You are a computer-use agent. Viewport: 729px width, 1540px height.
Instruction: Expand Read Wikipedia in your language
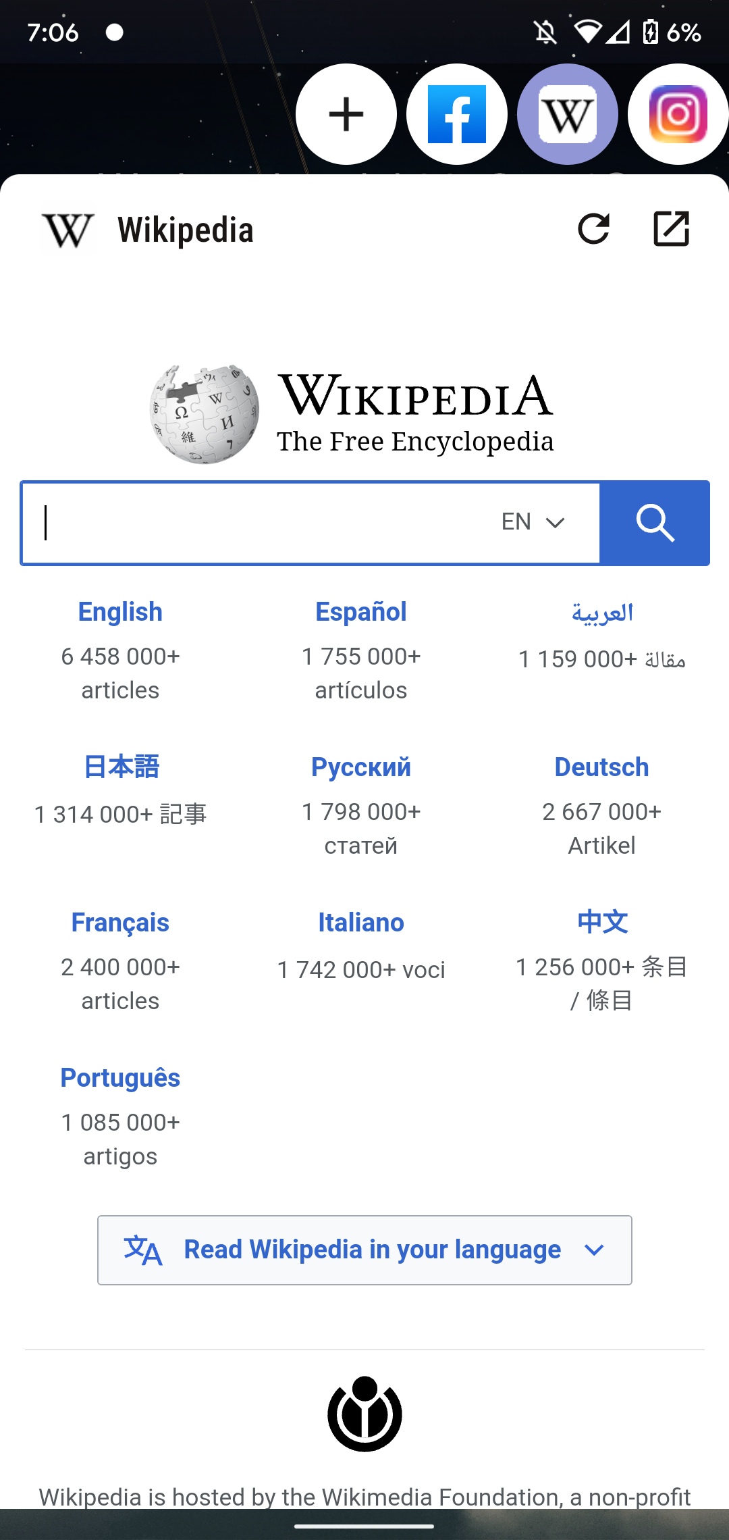point(364,1250)
